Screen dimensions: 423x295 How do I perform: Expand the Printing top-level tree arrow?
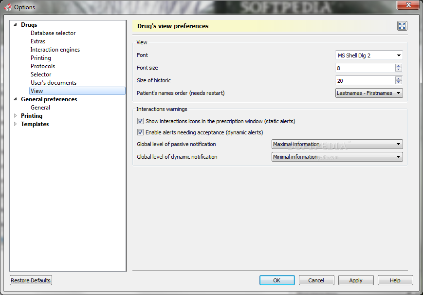(16, 115)
